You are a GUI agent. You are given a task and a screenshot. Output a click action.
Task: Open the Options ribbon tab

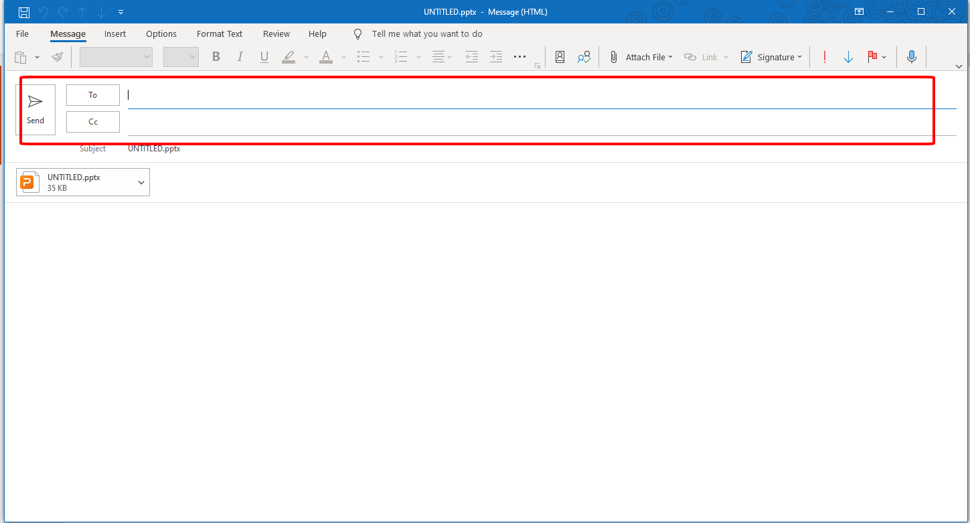click(161, 33)
